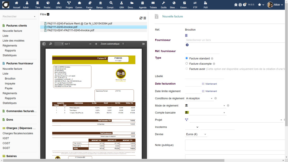Zoom in on the PDF with the plus icon

point(96,44)
